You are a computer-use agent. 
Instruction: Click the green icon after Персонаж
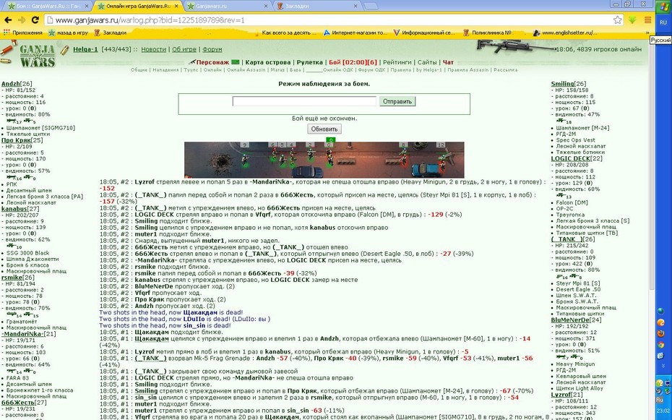click(235, 62)
